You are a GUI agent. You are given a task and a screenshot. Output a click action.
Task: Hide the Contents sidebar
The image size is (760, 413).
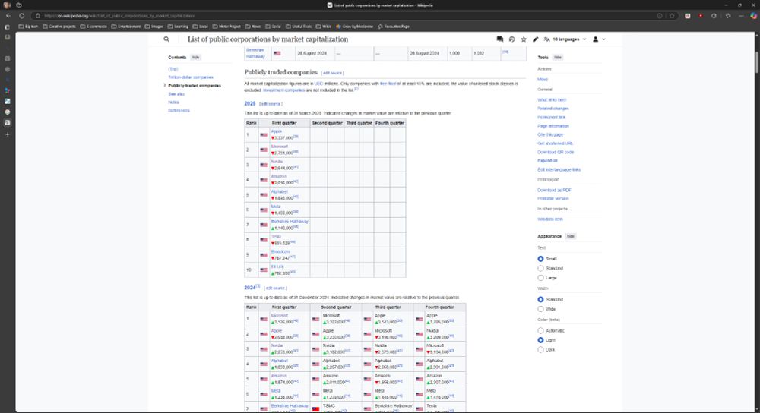point(195,57)
